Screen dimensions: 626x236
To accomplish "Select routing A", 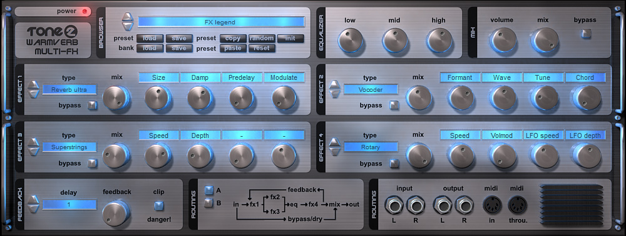I will [209, 190].
